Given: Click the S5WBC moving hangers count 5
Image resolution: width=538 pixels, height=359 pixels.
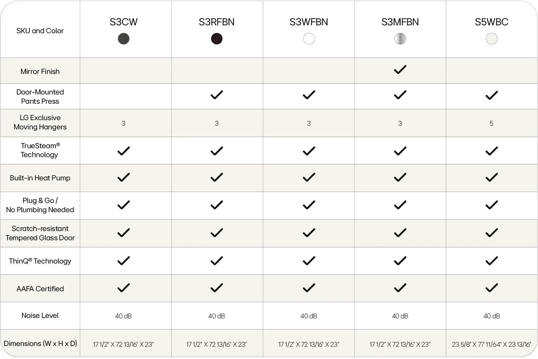Looking at the screenshot, I should click(x=491, y=123).
